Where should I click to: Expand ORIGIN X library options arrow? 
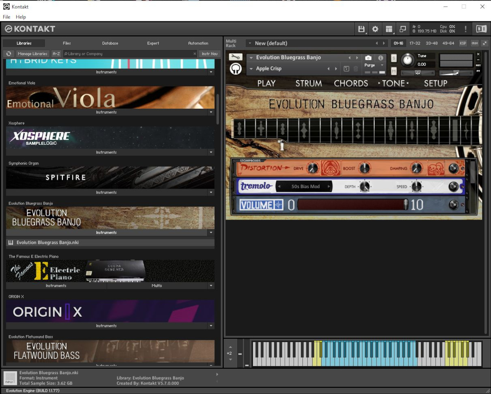pos(211,326)
